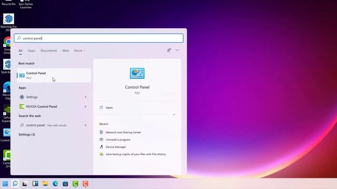Viewport: 337px width, 189px height.
Task: Open File Explorer from the taskbar
Action: tap(45, 184)
